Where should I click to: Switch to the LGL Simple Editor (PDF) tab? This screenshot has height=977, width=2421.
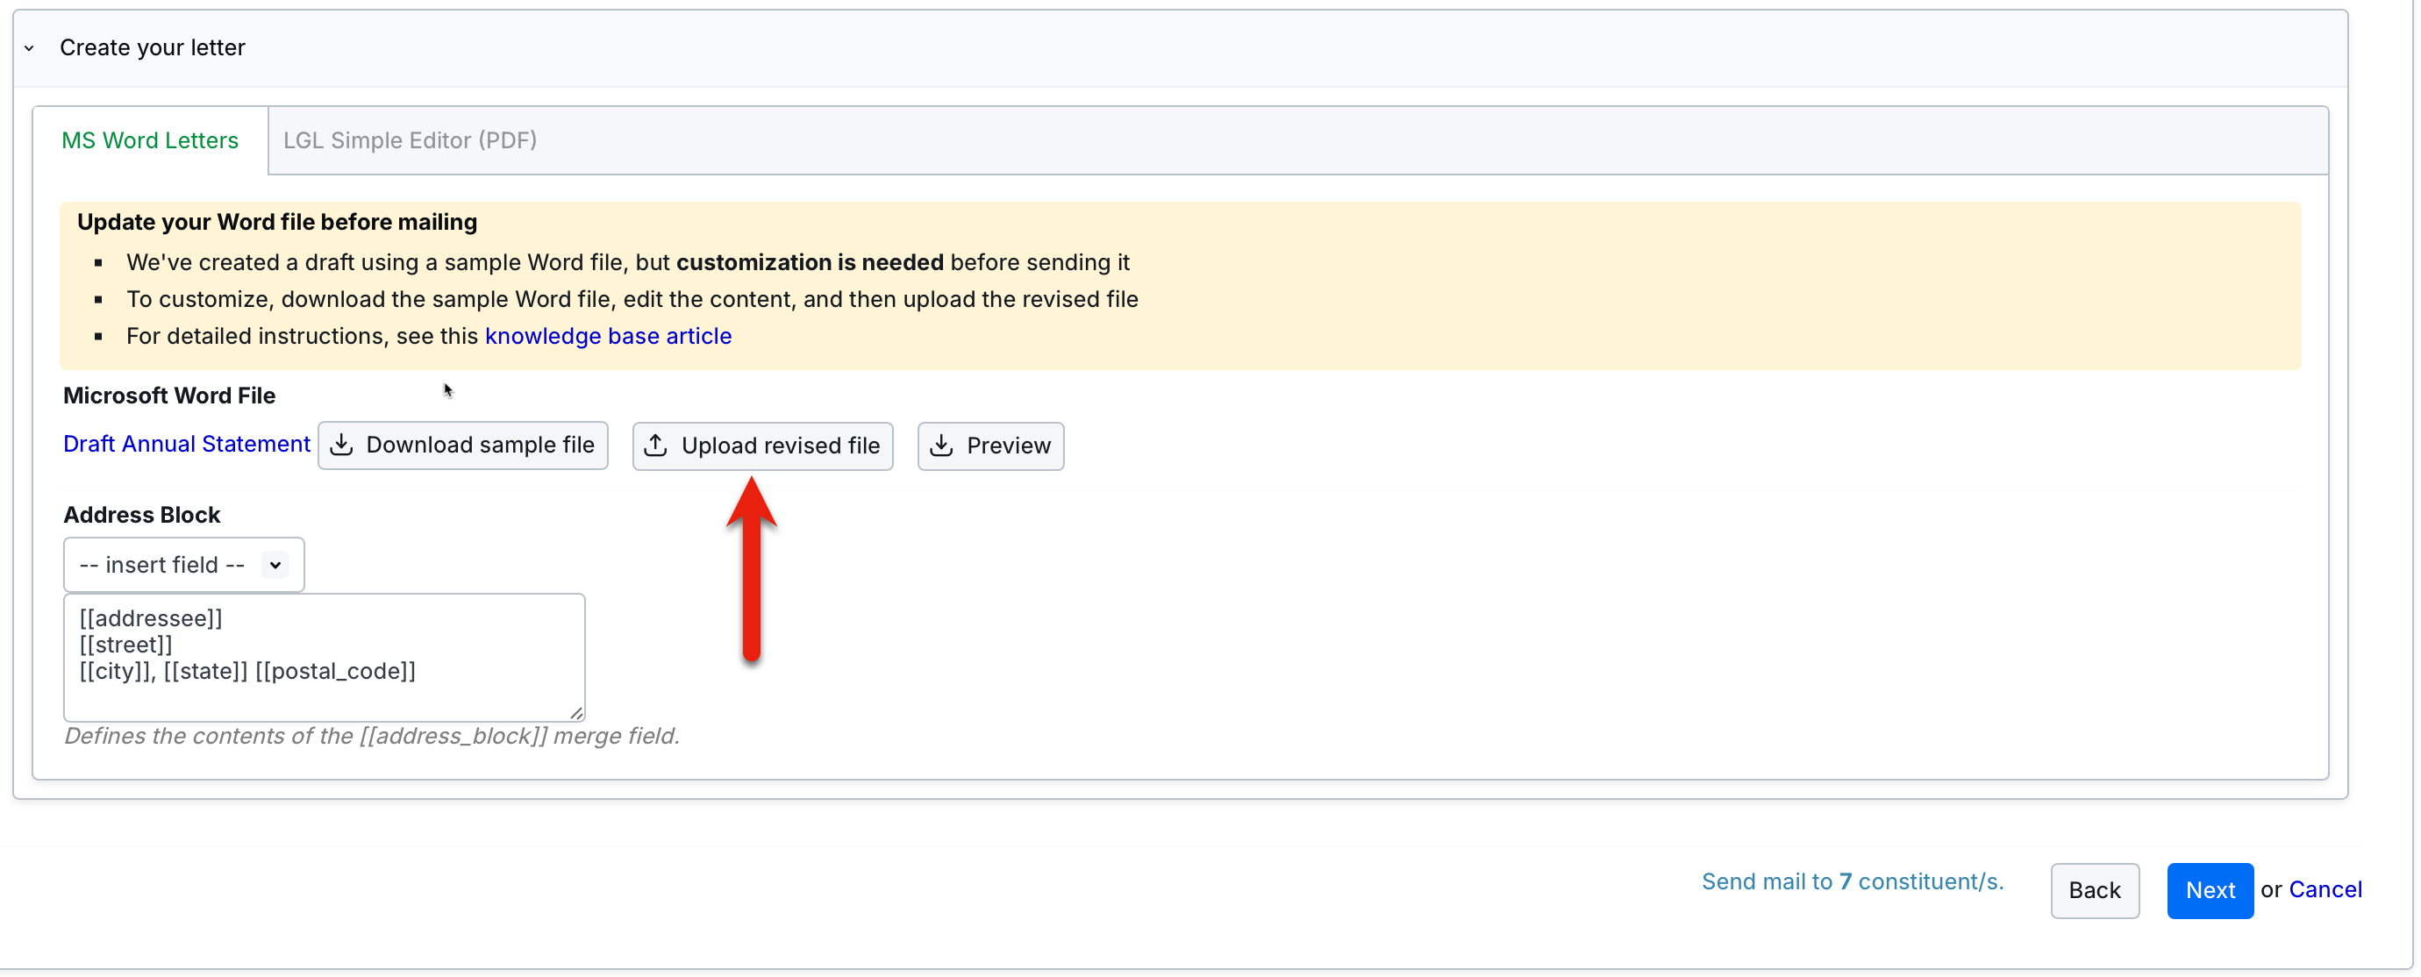click(x=410, y=140)
